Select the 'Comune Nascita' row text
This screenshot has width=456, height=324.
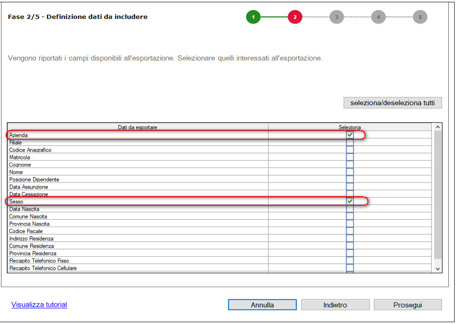(x=28, y=217)
